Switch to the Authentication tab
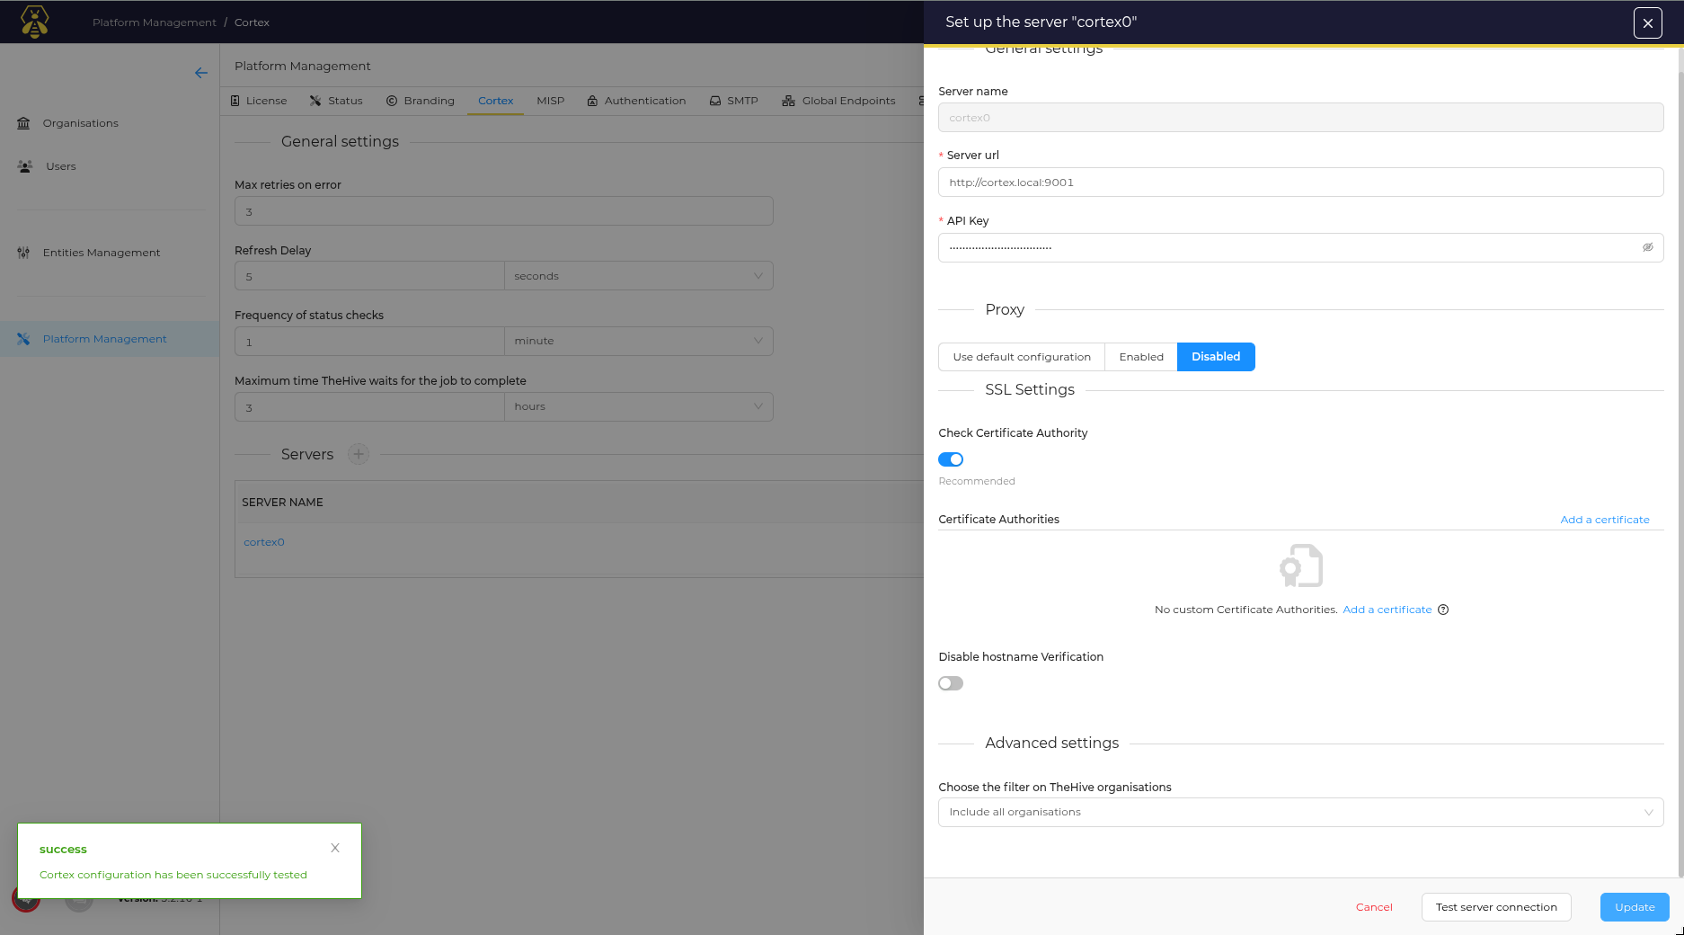 click(x=636, y=101)
